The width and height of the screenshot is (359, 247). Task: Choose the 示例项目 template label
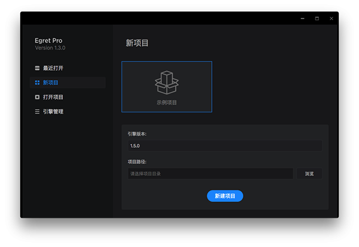point(166,102)
